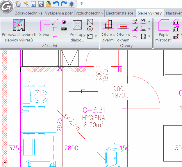
Task: Open the round G application menu
Action: [x=6, y=6]
